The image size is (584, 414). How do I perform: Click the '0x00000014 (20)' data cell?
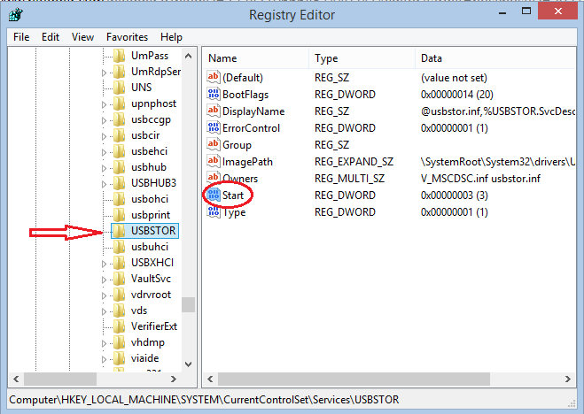click(457, 95)
